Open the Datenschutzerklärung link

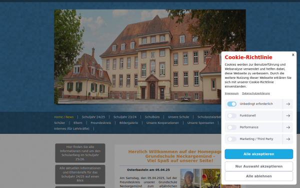[256, 93]
